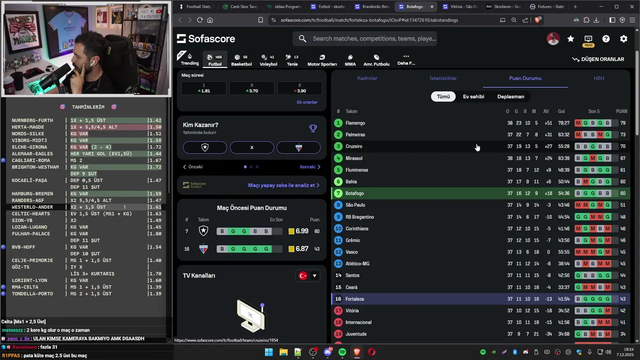Go to Önceki card
The height and width of the screenshot is (360, 640).
(193, 167)
